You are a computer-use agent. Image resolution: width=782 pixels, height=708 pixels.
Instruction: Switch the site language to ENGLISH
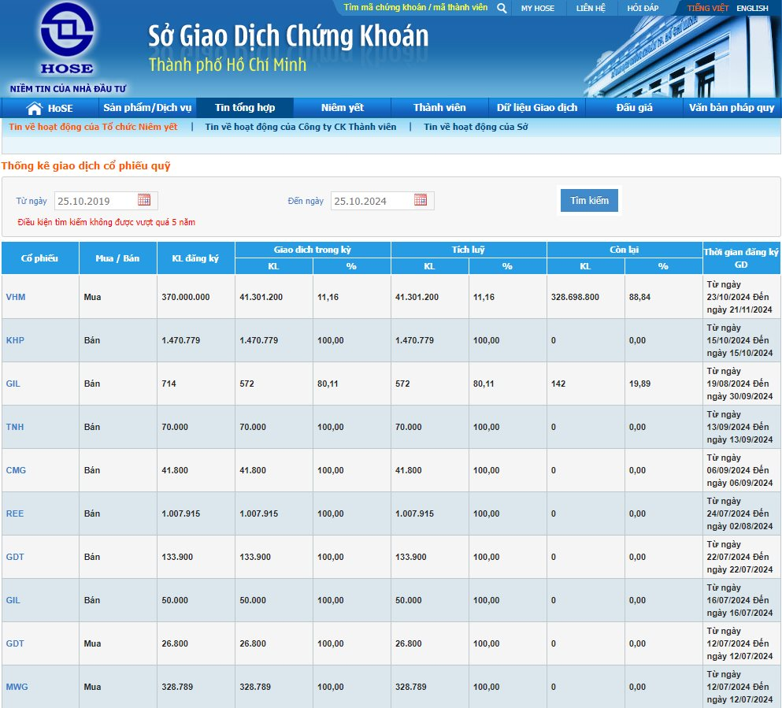pos(752,8)
